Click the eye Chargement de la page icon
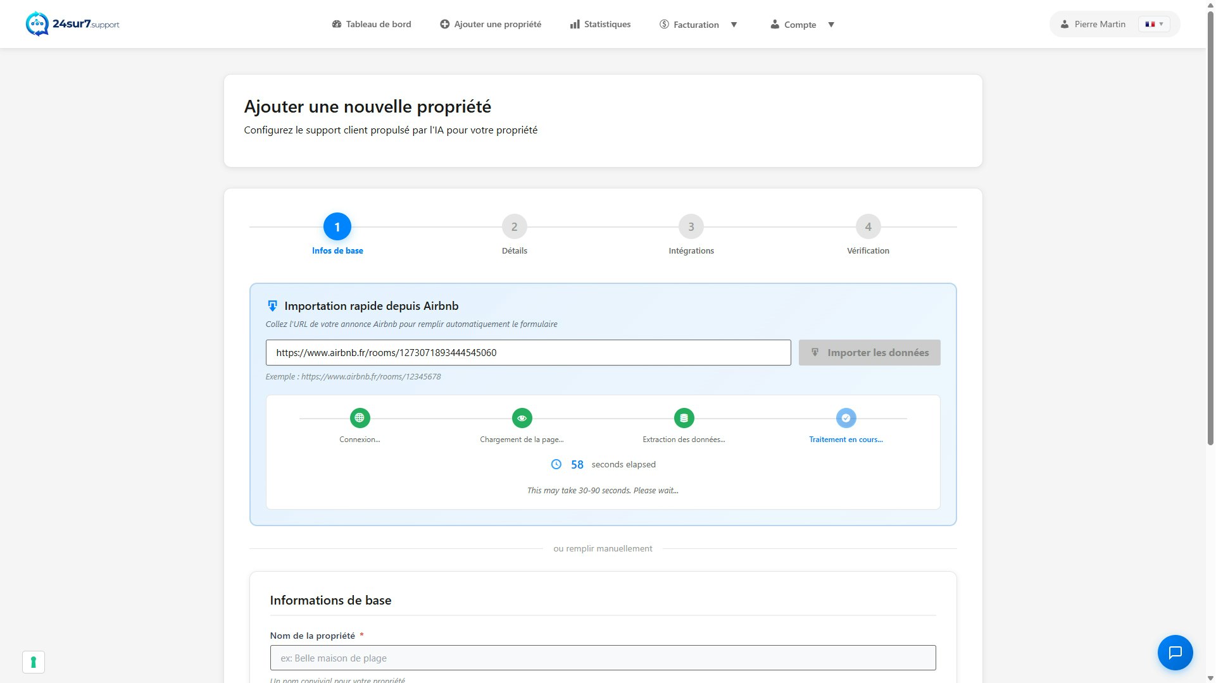The width and height of the screenshot is (1216, 683). tap(522, 417)
